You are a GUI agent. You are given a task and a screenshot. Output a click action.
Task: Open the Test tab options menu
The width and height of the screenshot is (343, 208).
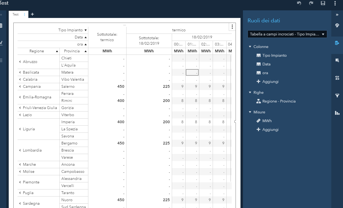pos(24,14)
